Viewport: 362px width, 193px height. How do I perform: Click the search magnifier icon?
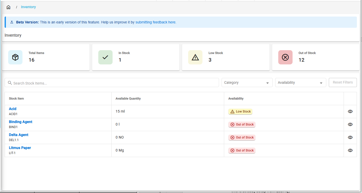(x=10, y=83)
